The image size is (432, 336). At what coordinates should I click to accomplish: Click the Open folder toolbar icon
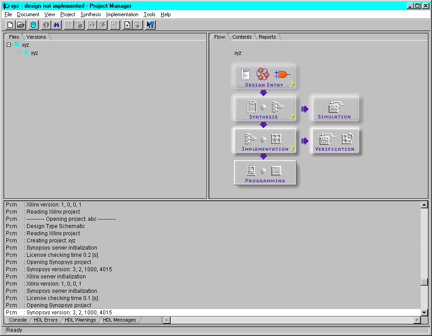point(21,25)
